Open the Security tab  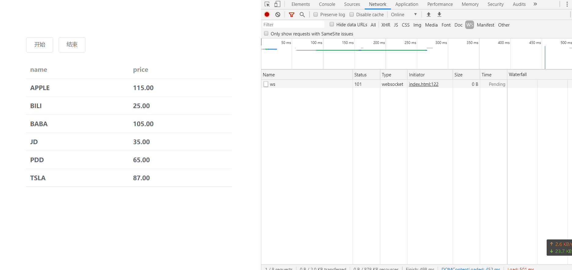click(x=495, y=4)
